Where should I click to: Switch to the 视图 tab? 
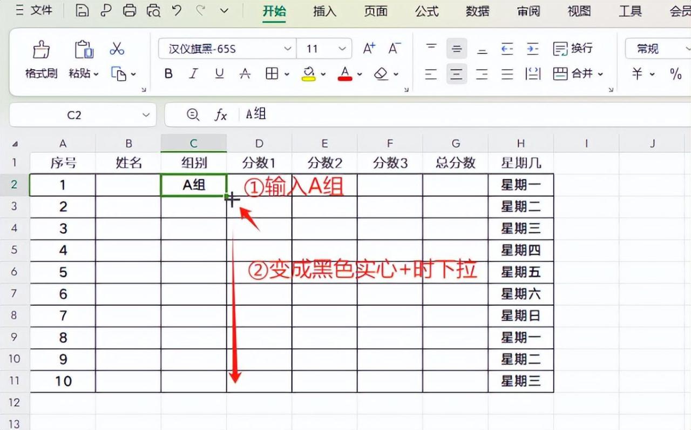click(x=579, y=11)
